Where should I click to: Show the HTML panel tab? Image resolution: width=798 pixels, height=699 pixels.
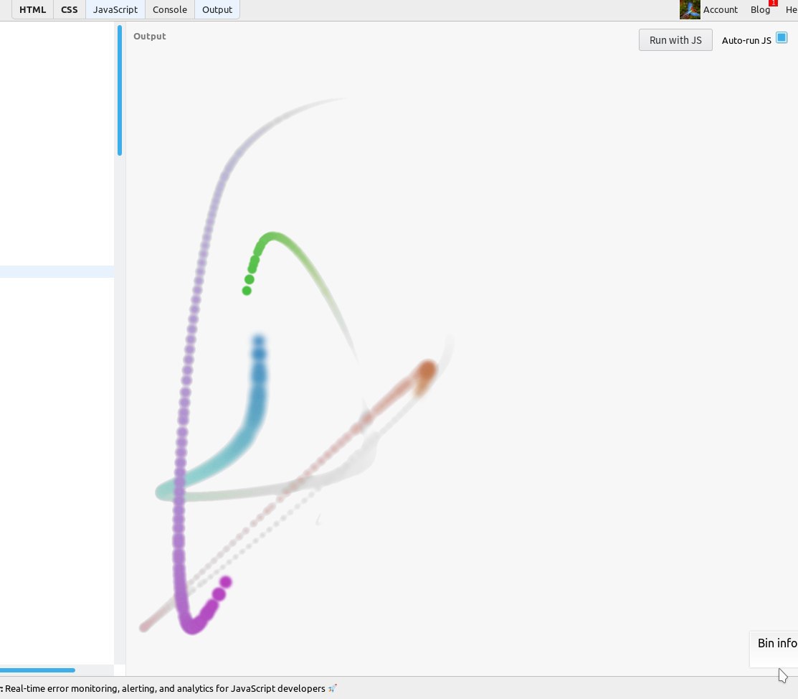click(32, 9)
